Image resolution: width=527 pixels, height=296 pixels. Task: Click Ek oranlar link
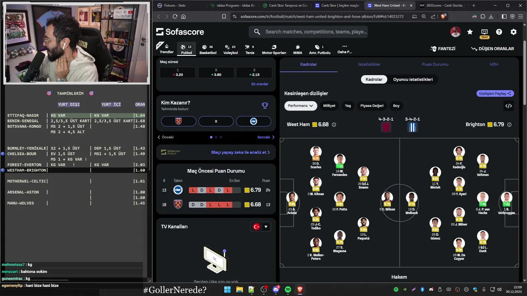pos(260,84)
